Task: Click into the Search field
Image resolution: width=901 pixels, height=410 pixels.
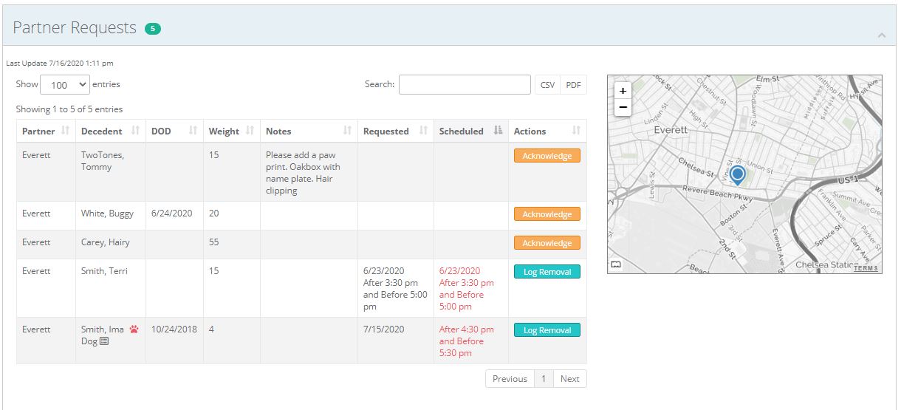Action: pyautogui.click(x=465, y=85)
